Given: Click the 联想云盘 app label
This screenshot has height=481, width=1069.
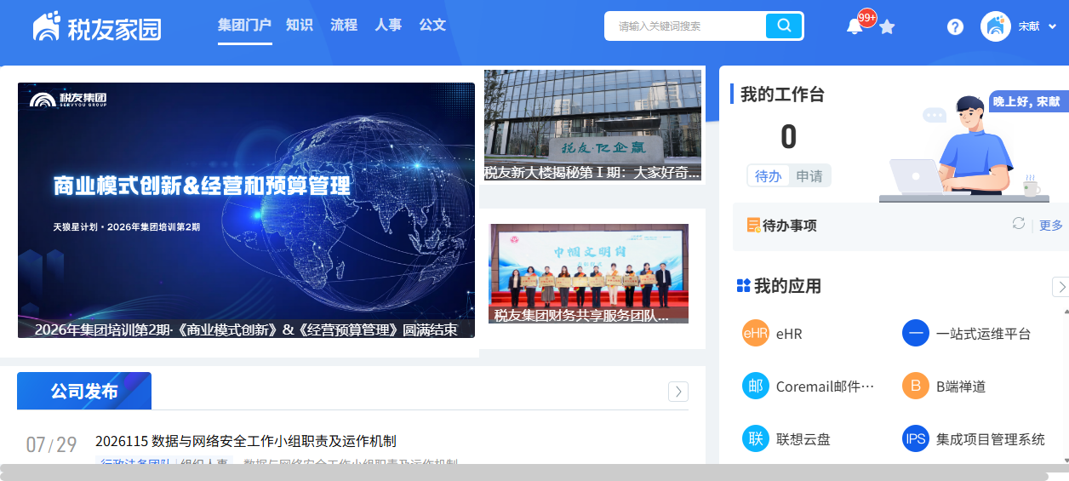Looking at the screenshot, I should coord(803,440).
